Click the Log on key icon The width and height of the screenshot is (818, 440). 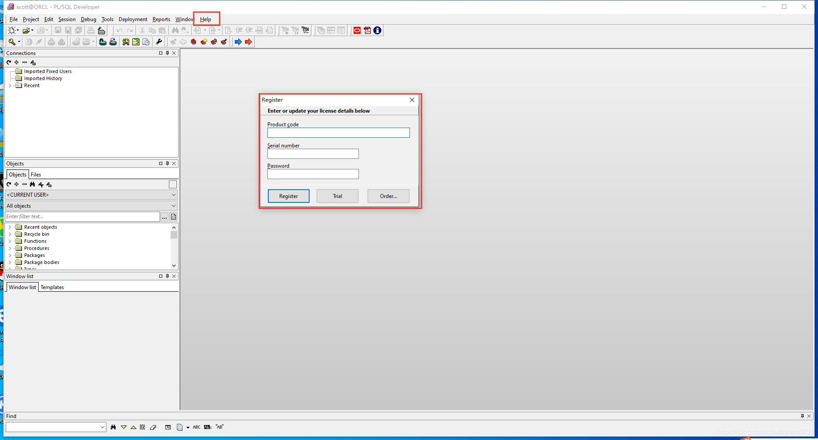tap(12, 42)
